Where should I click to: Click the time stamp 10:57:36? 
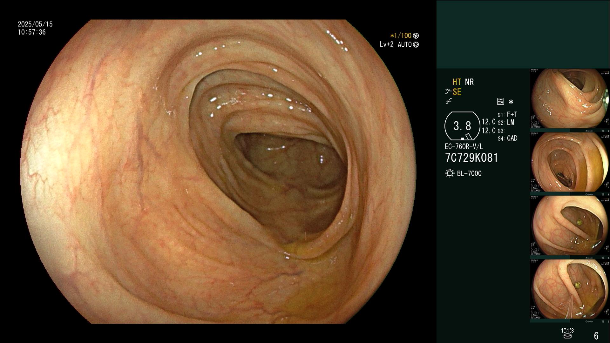[32, 32]
